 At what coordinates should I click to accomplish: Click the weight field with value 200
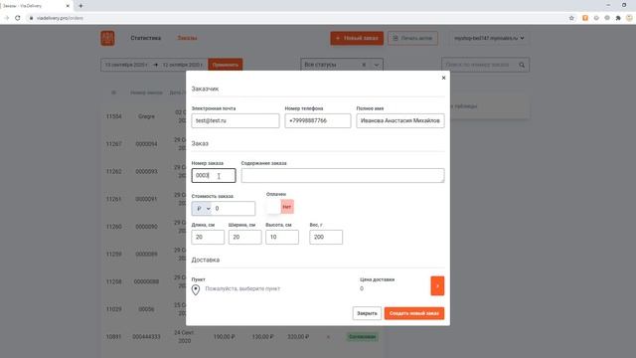tap(326, 237)
